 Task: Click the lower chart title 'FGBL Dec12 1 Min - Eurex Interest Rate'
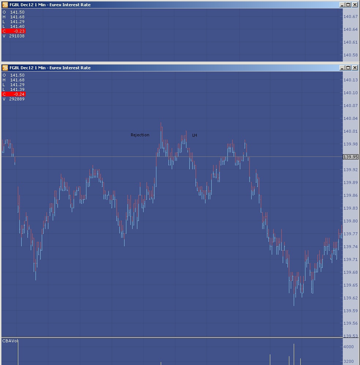click(50, 68)
